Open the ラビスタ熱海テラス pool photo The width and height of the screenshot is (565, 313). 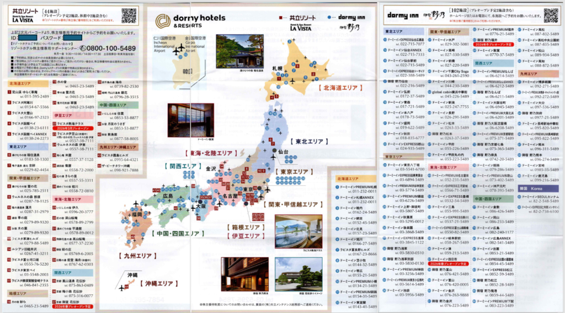(299, 231)
